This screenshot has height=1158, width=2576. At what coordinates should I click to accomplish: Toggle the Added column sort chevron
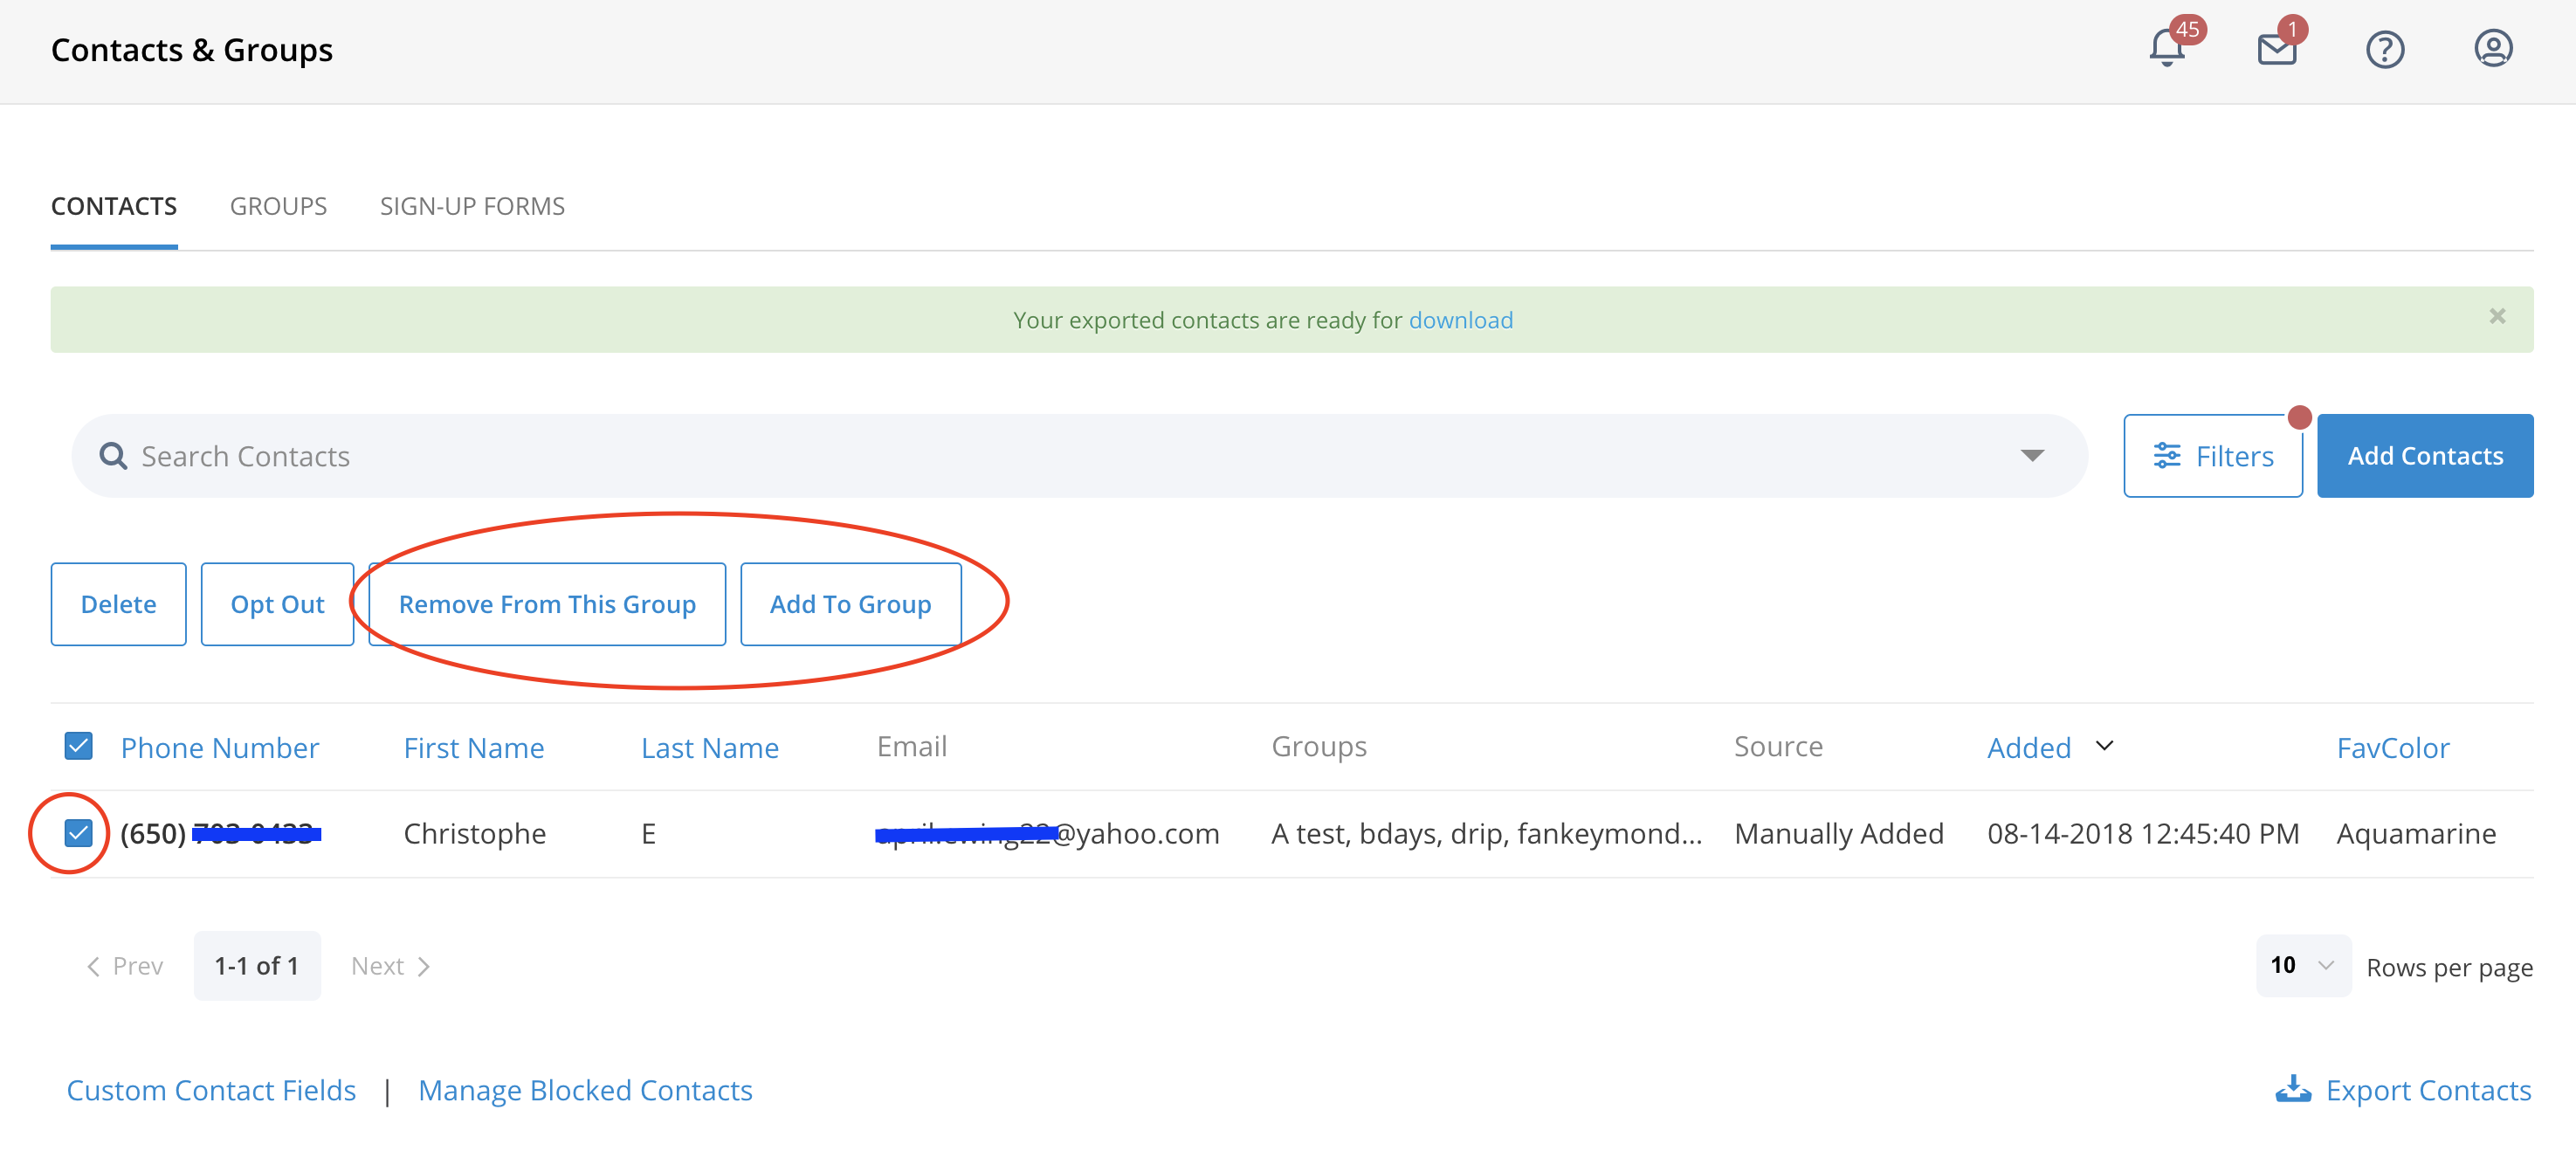[x=2104, y=746]
